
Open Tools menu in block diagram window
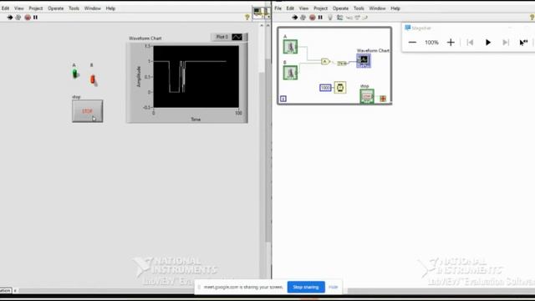[x=359, y=8]
